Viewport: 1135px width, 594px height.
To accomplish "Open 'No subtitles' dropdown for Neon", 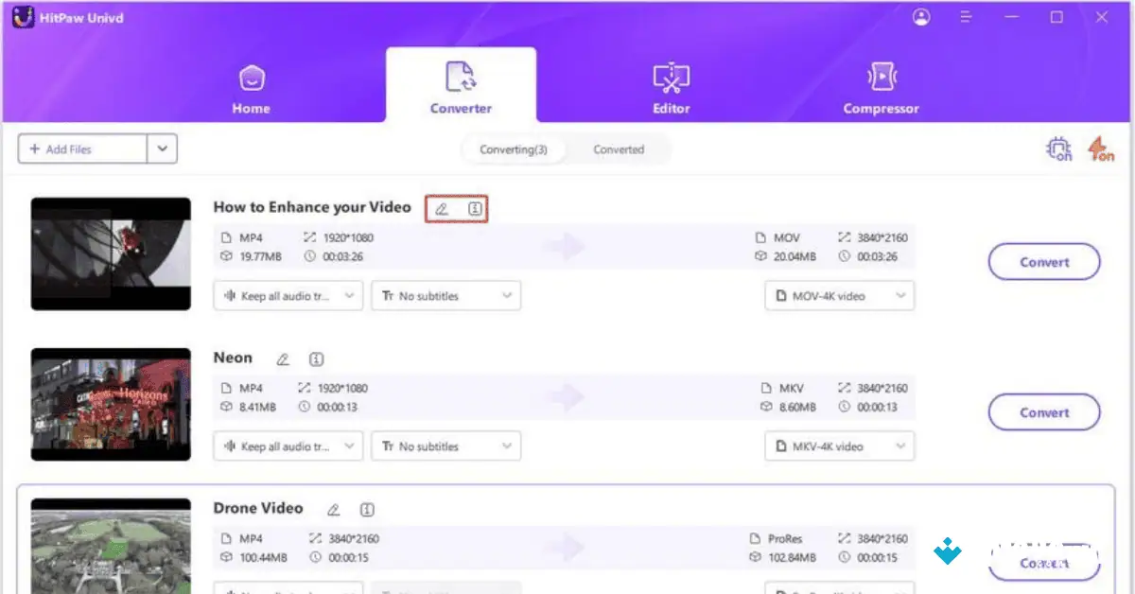I will (x=445, y=445).
